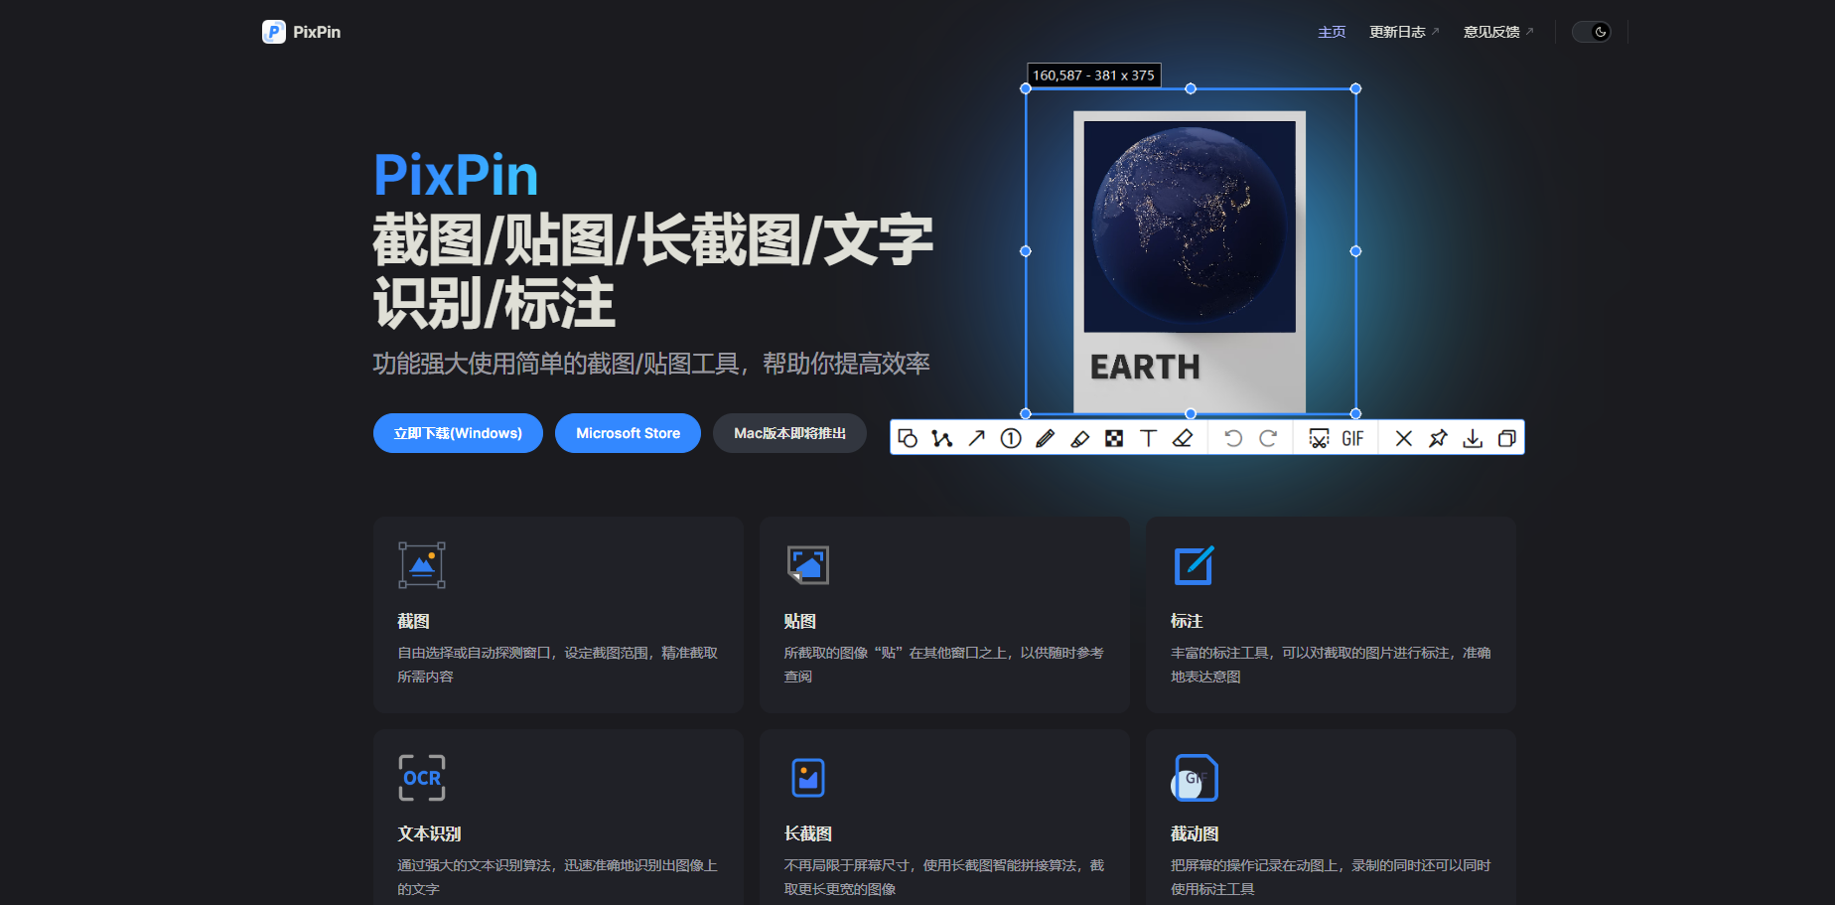
Task: Click 立即下载(Windows) button
Action: 458,433
